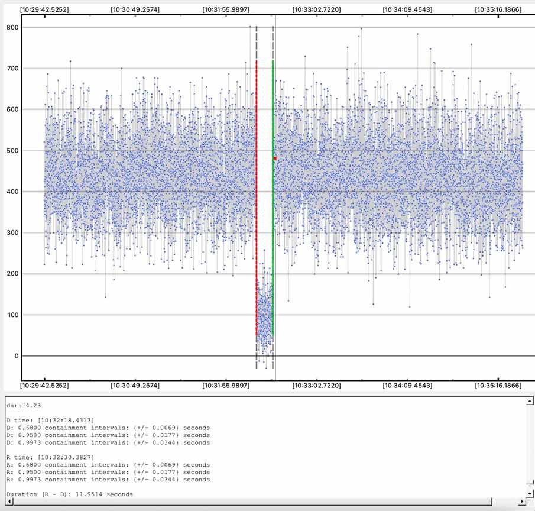
Task: Click the y-axis value 200
Action: pyautogui.click(x=12, y=274)
